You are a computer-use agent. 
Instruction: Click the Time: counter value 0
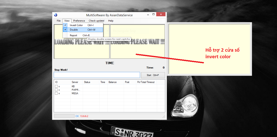point(164,68)
